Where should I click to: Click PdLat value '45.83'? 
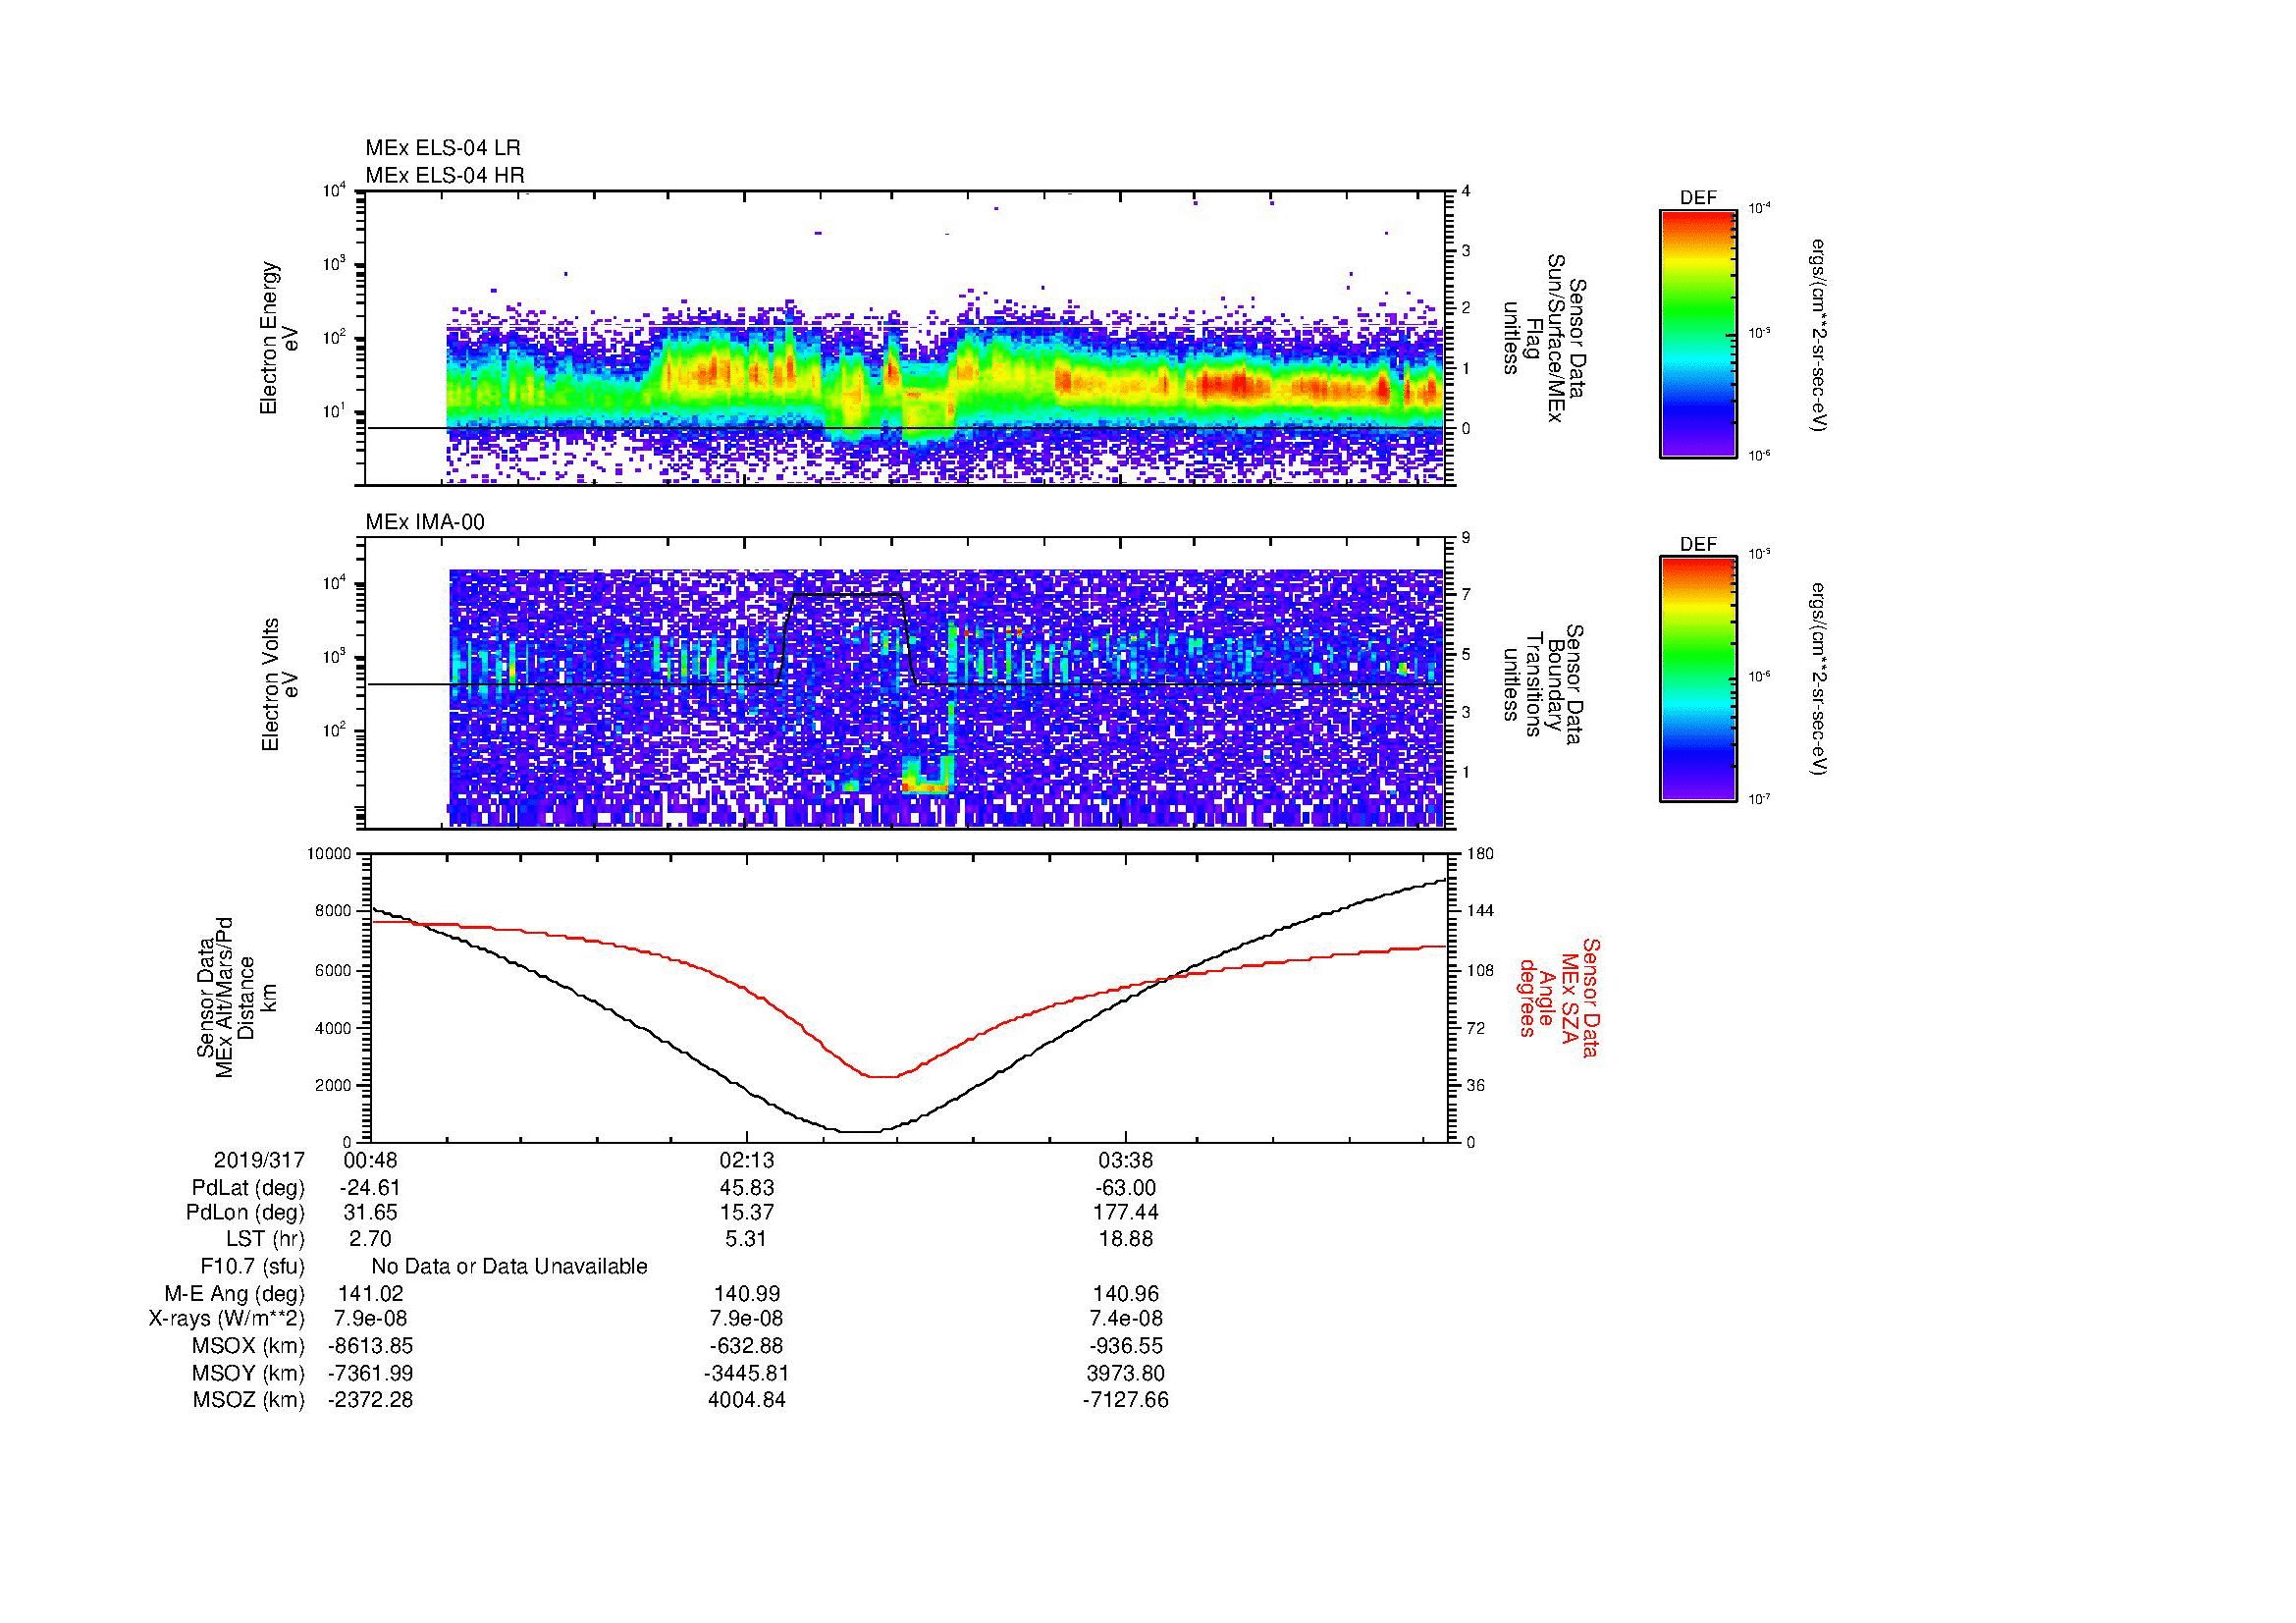click(747, 1188)
